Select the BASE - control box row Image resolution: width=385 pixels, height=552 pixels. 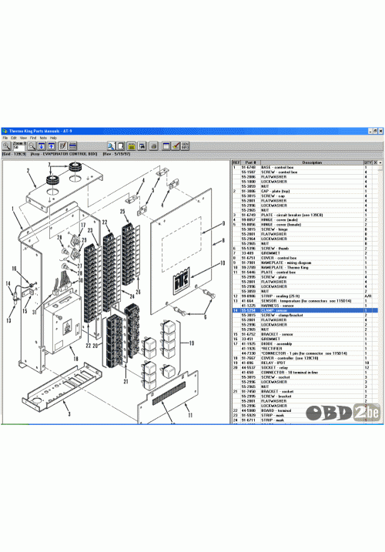(305, 167)
